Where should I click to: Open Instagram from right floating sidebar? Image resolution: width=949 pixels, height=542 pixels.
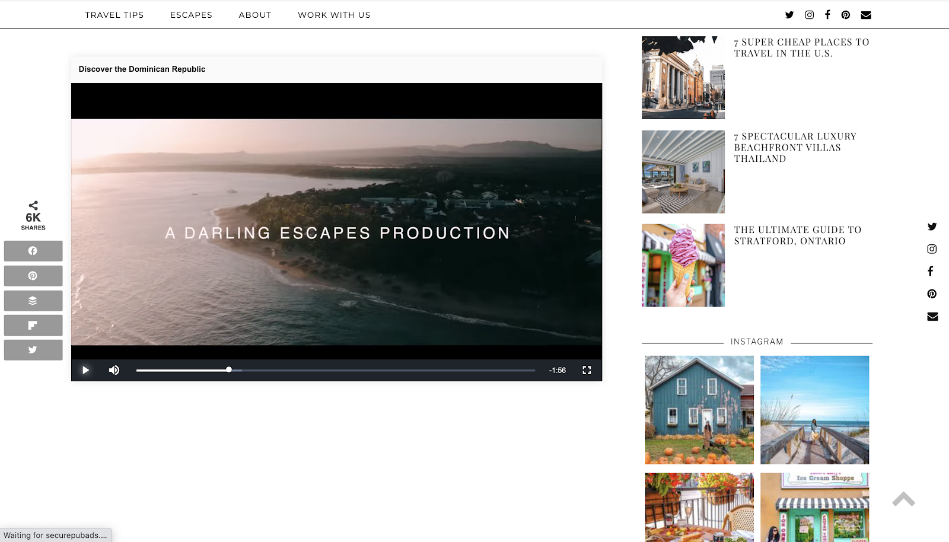pyautogui.click(x=932, y=249)
